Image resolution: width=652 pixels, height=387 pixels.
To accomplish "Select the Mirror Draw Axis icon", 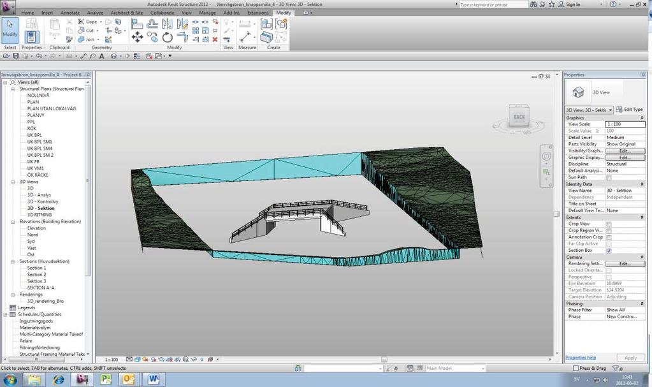I will (182, 24).
